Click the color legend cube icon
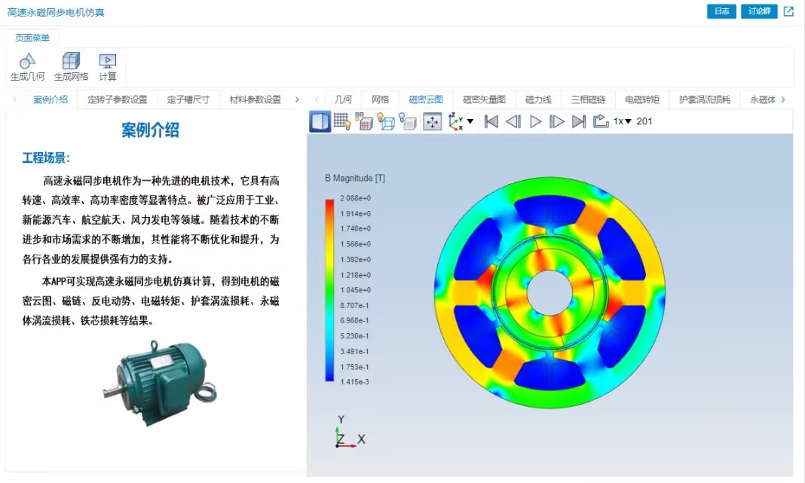 click(364, 121)
